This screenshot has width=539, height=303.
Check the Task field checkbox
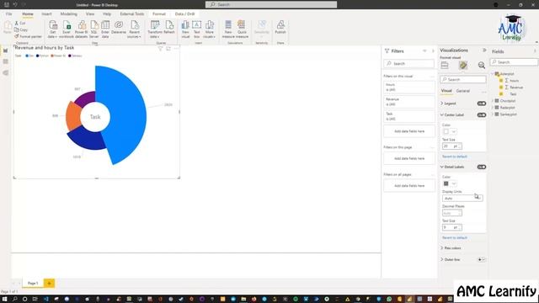(x=501, y=93)
